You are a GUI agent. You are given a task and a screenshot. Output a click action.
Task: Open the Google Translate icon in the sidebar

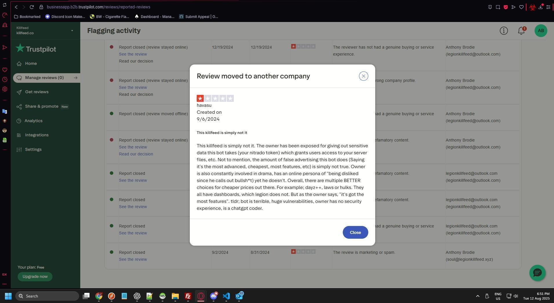click(x=5, y=111)
